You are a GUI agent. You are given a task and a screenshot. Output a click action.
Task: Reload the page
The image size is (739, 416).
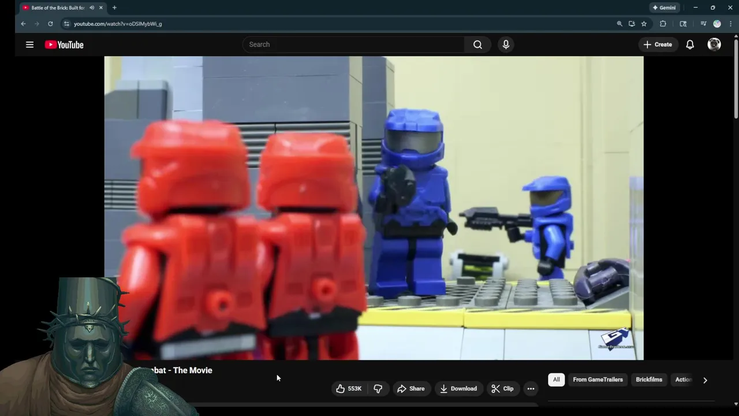50,24
